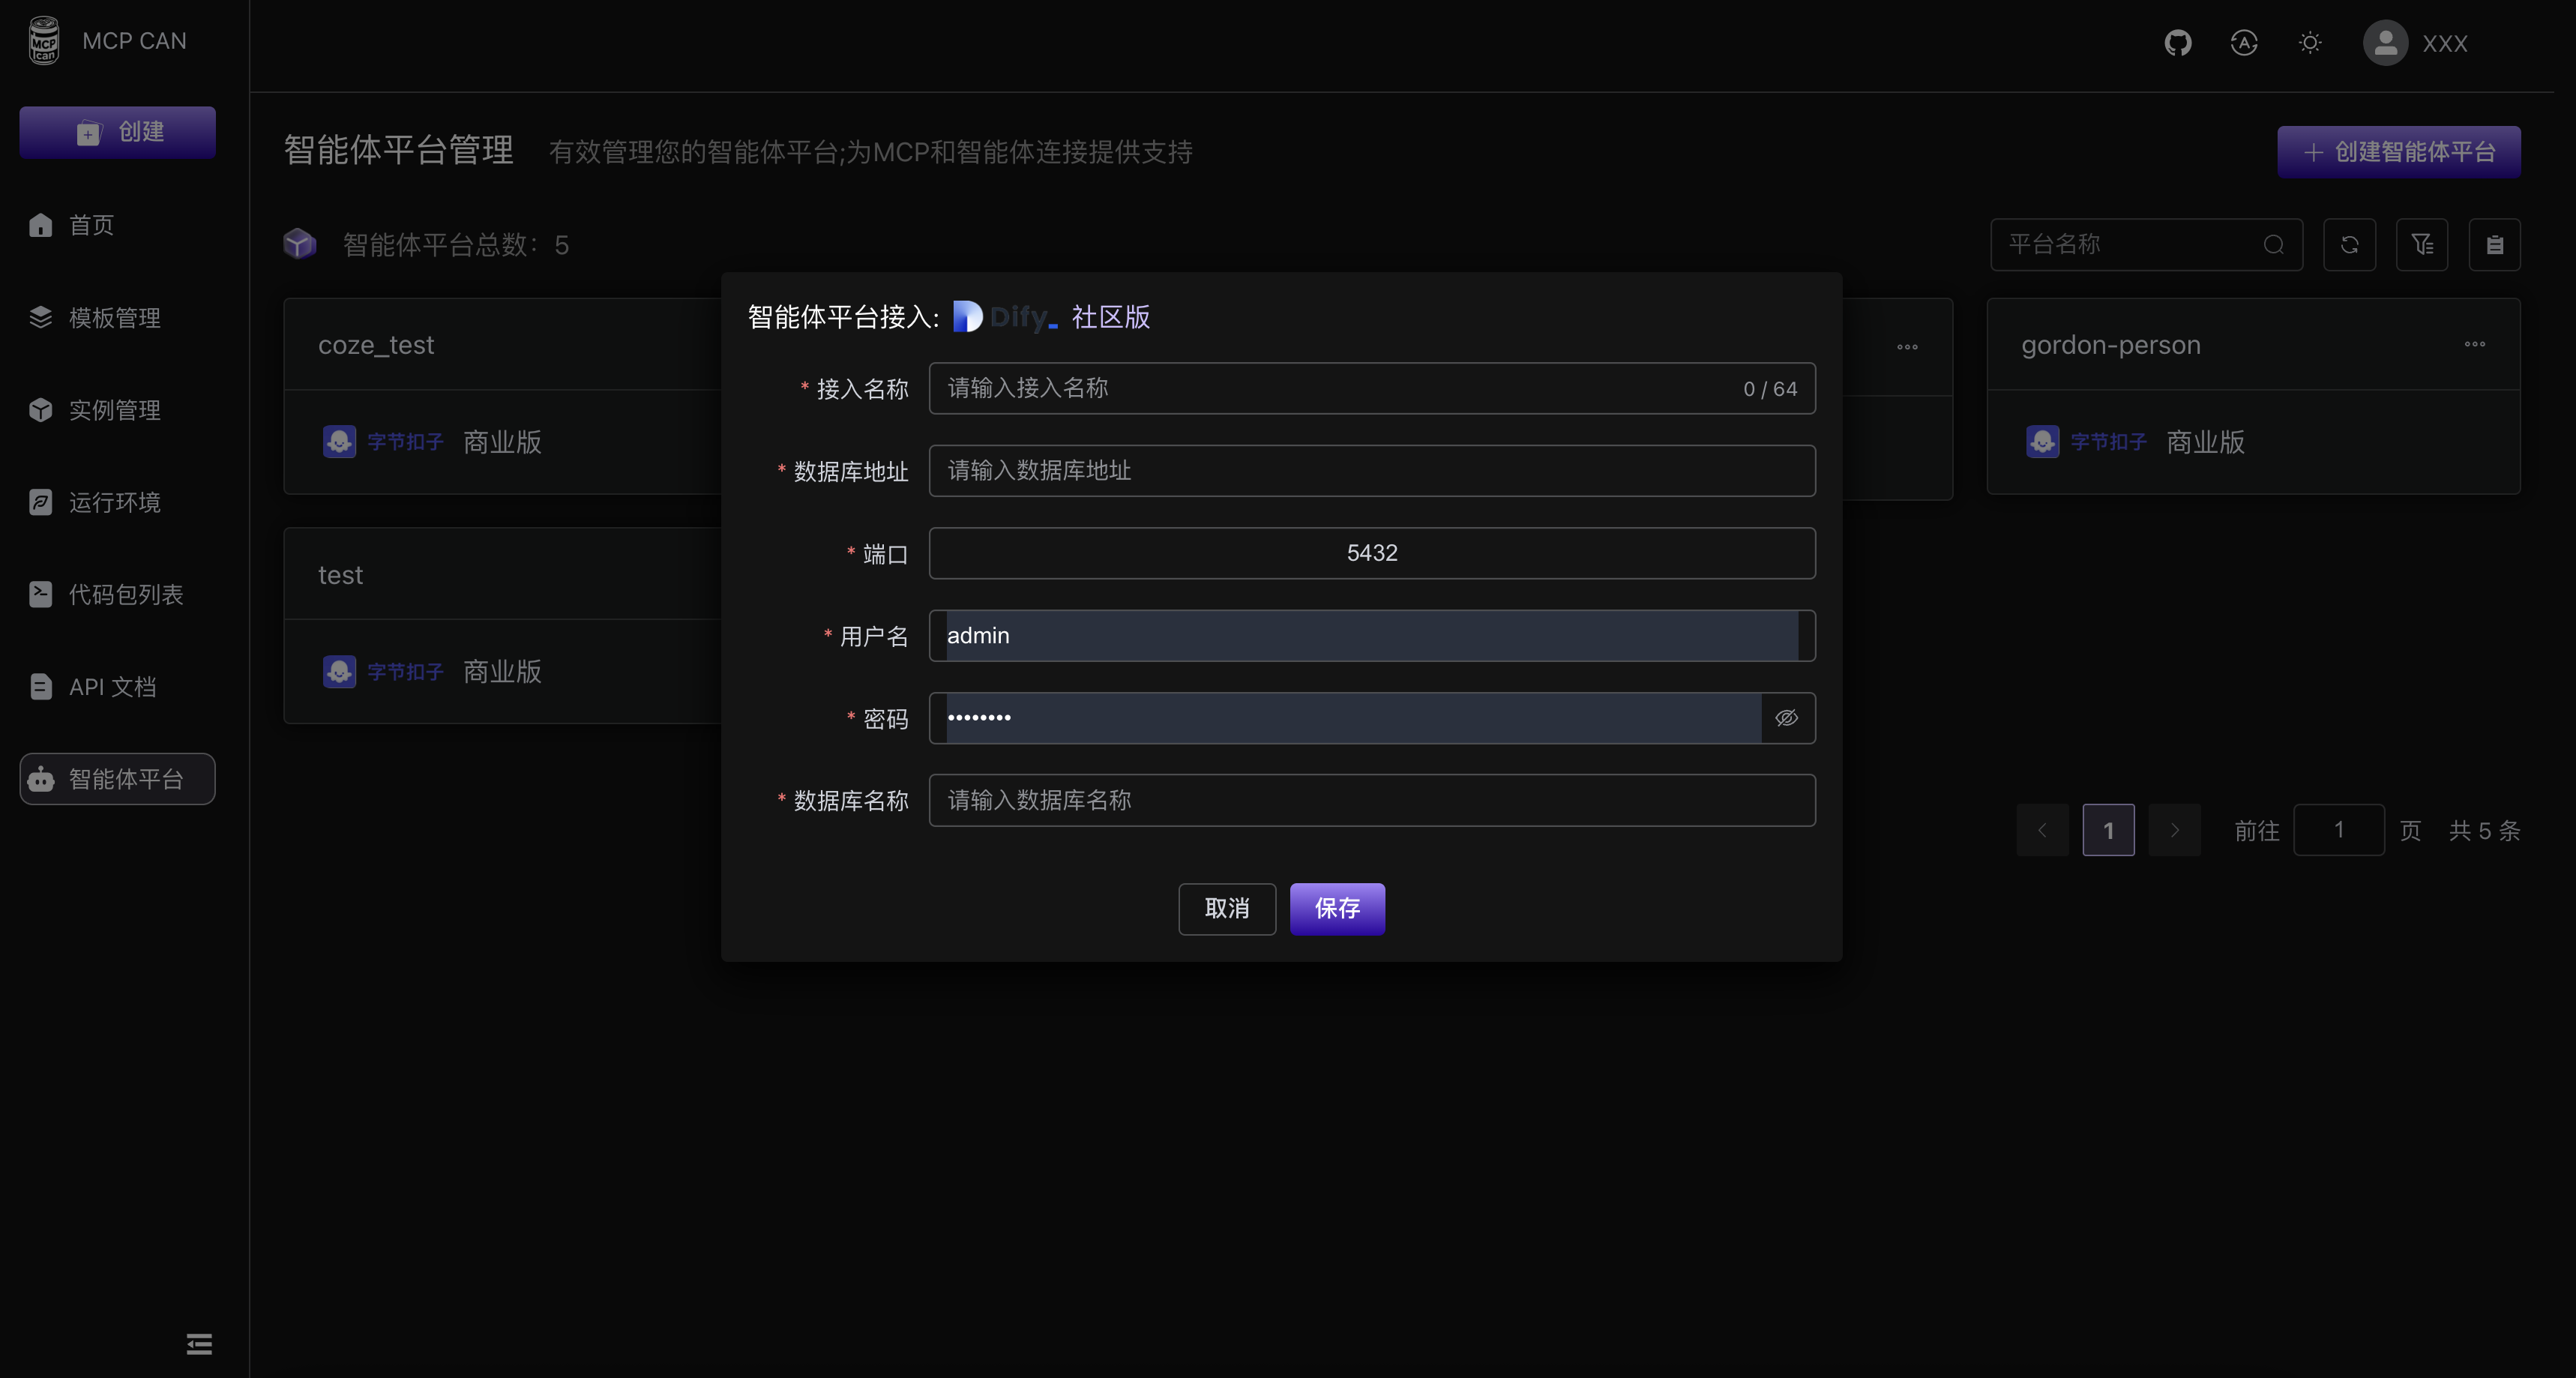Image resolution: width=2576 pixels, height=1378 pixels.
Task: Select 实例管理 from the sidebar
Action: tap(113, 410)
